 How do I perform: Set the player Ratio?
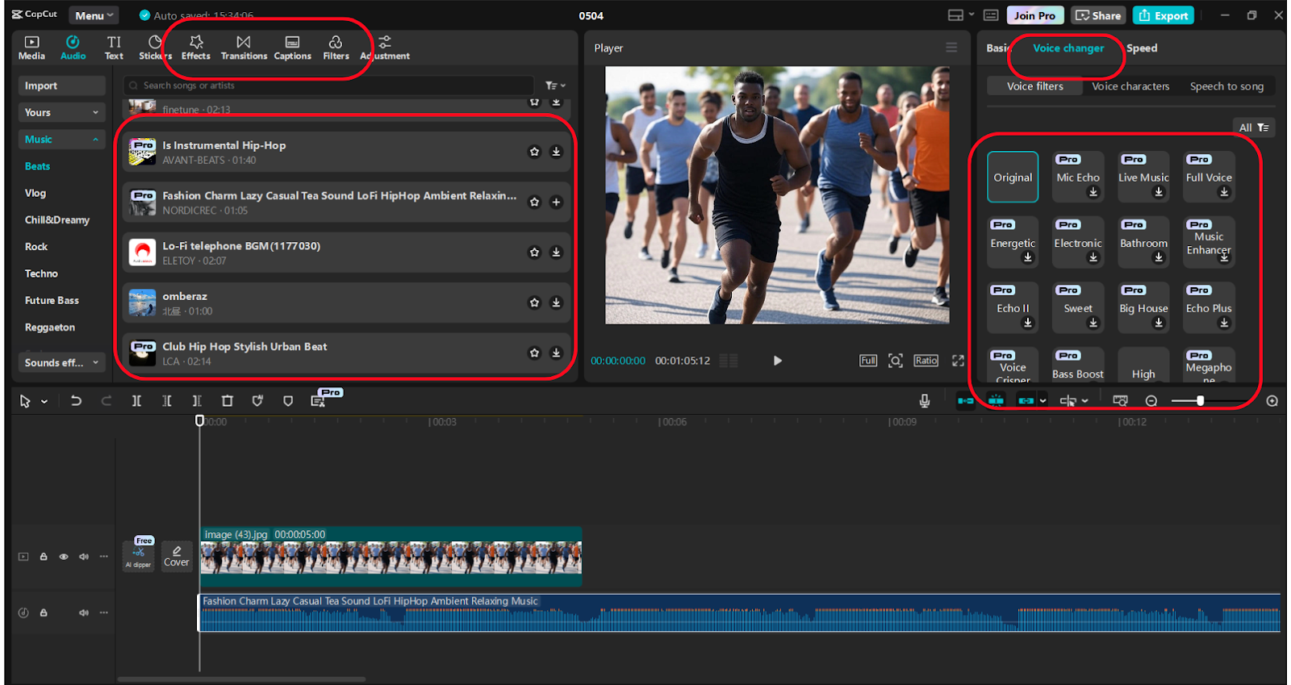coord(926,361)
